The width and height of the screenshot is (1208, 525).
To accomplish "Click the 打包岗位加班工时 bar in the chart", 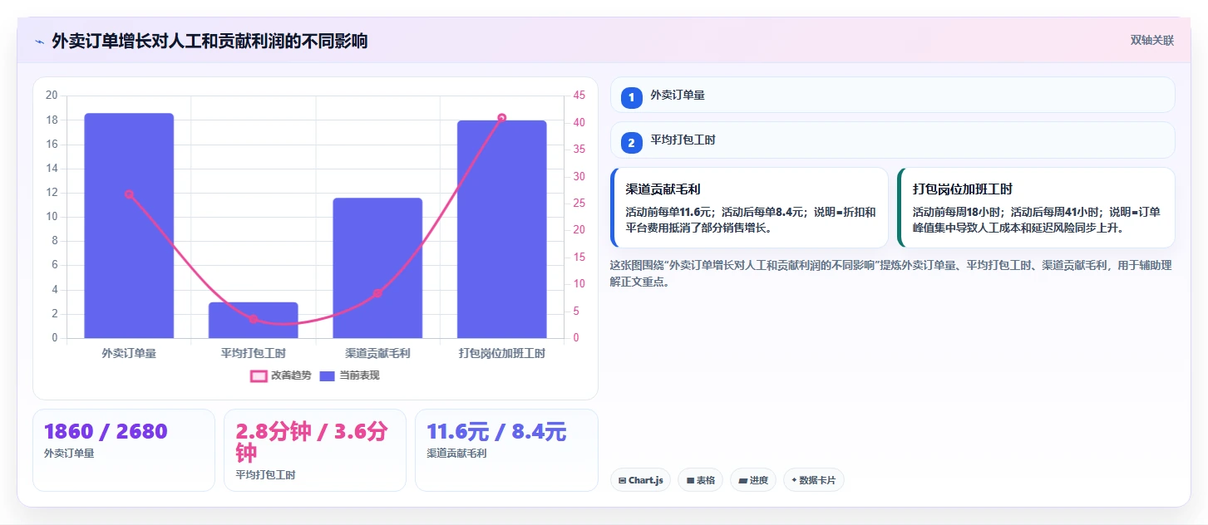I will [502, 229].
